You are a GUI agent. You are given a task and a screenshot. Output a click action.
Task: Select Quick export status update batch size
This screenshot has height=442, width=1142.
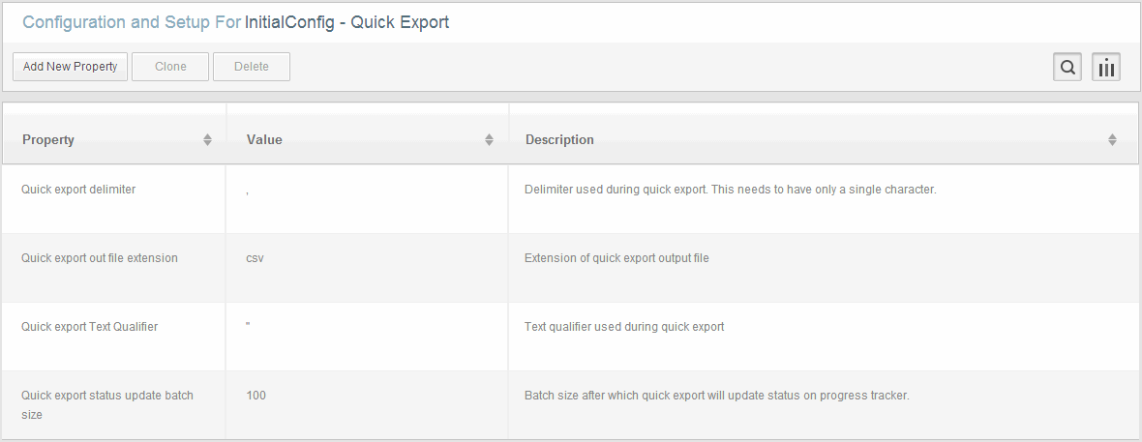click(x=570, y=404)
